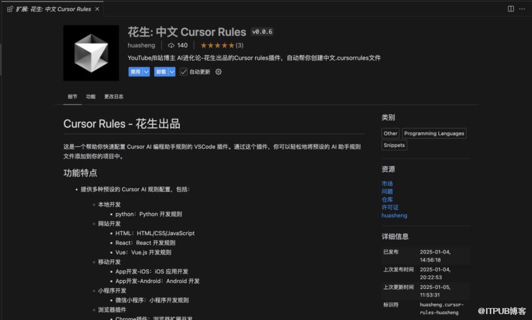
Task: Click the 资源 section heading
Action: (x=388, y=169)
